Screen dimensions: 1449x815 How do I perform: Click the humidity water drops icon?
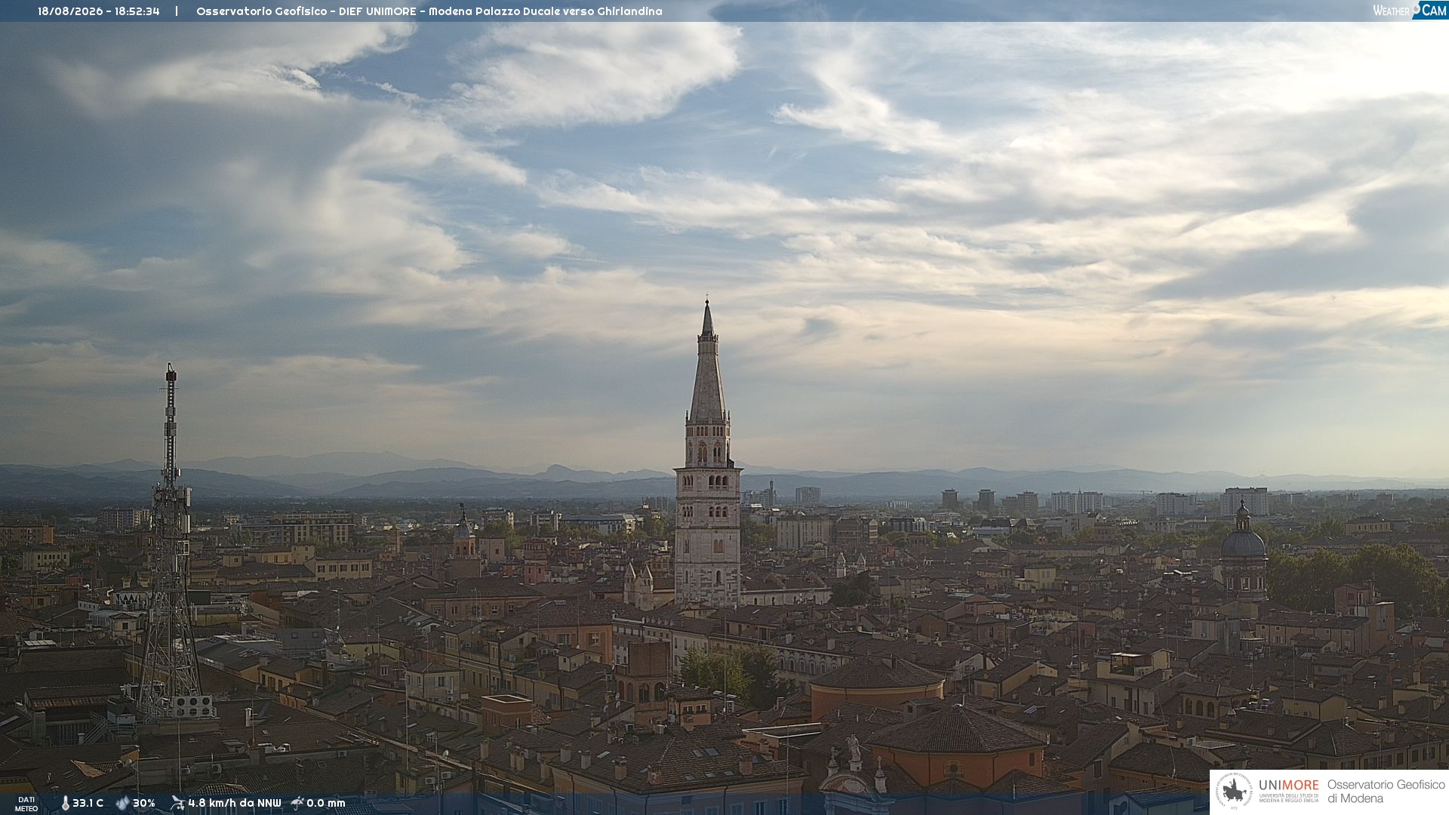click(x=122, y=804)
